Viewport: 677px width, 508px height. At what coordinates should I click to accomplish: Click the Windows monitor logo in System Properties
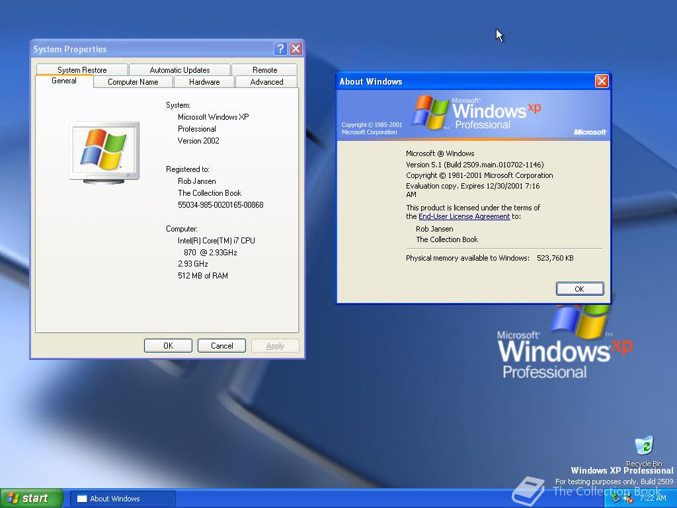pos(104,153)
